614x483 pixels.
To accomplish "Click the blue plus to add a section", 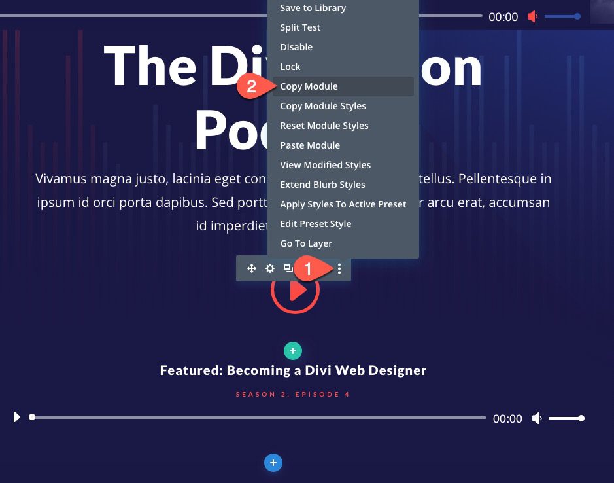I will tap(273, 463).
